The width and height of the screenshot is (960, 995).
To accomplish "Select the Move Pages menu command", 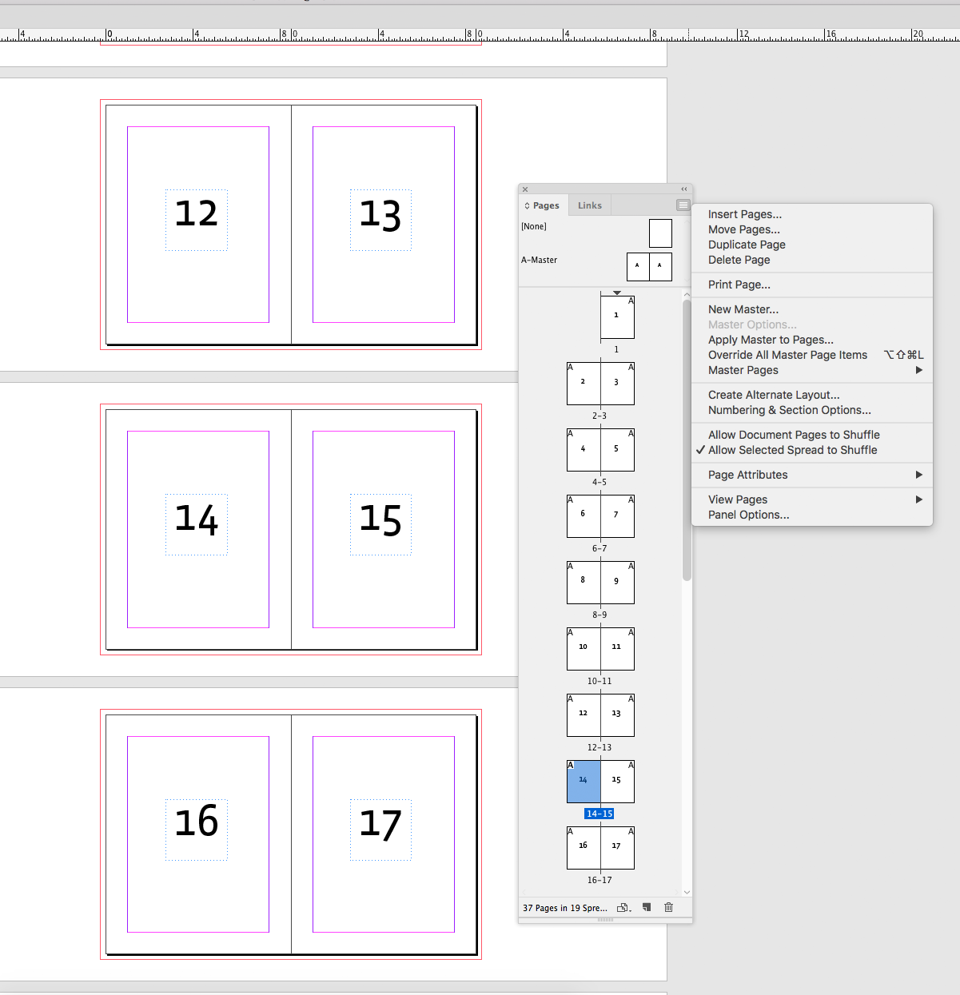I will (x=743, y=229).
